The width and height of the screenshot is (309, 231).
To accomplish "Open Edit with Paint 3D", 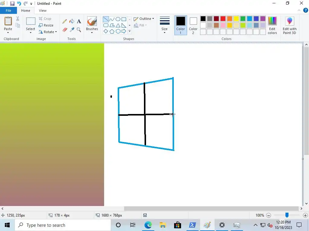I will pyautogui.click(x=289, y=26).
